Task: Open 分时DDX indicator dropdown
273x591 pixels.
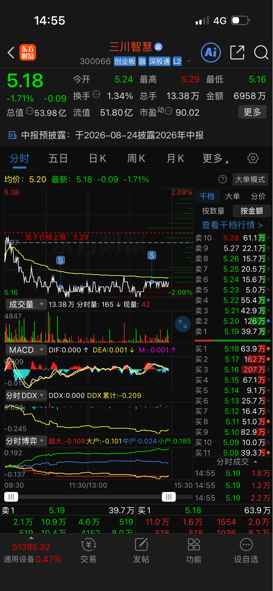Action: point(26,395)
